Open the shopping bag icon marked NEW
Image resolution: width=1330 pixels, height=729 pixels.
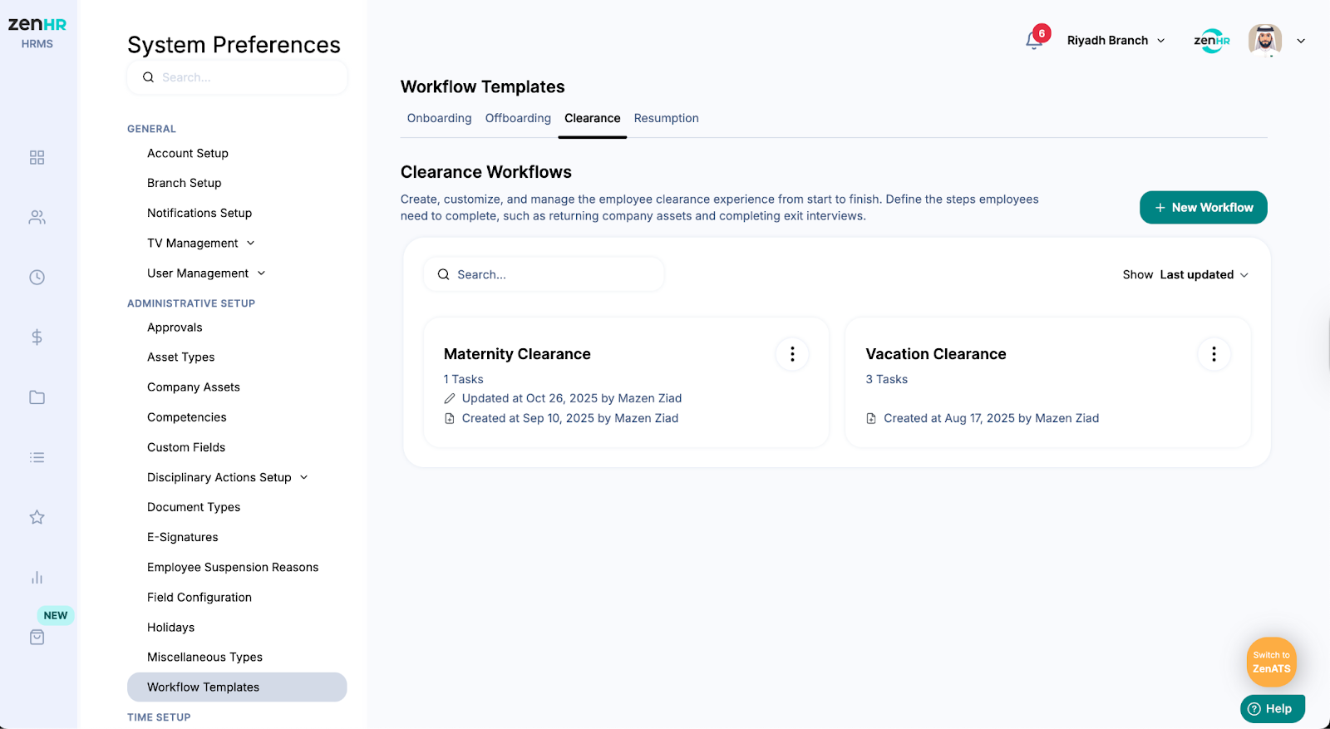(37, 637)
